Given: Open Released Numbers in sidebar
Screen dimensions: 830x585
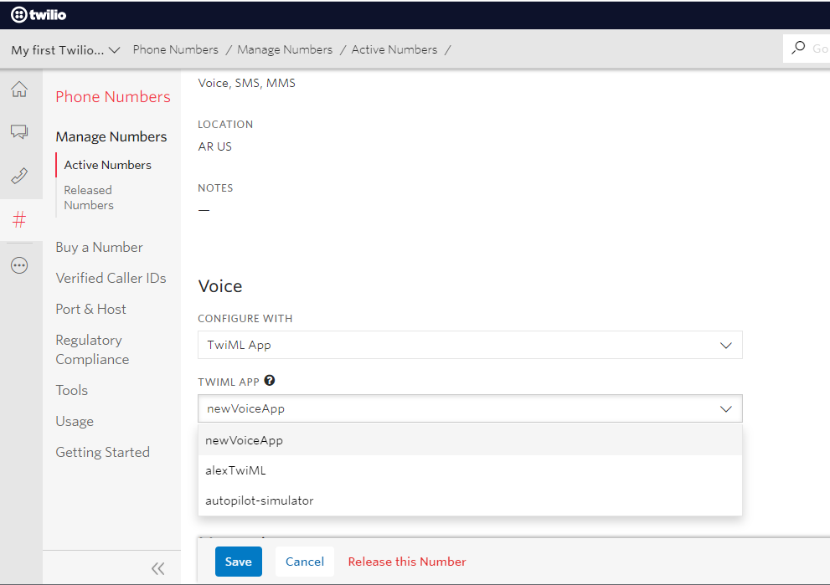Looking at the screenshot, I should (89, 198).
